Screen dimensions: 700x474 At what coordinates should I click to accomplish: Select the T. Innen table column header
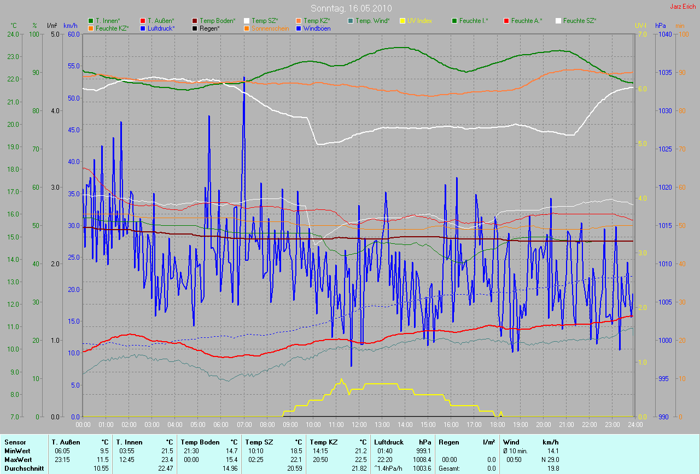(130, 442)
